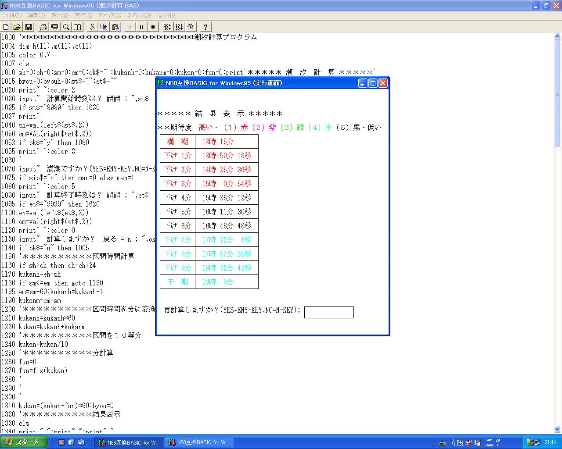Image resolution: width=562 pixels, height=449 pixels.
Task: Open the 編集(E) menu
Action: click(36, 15)
